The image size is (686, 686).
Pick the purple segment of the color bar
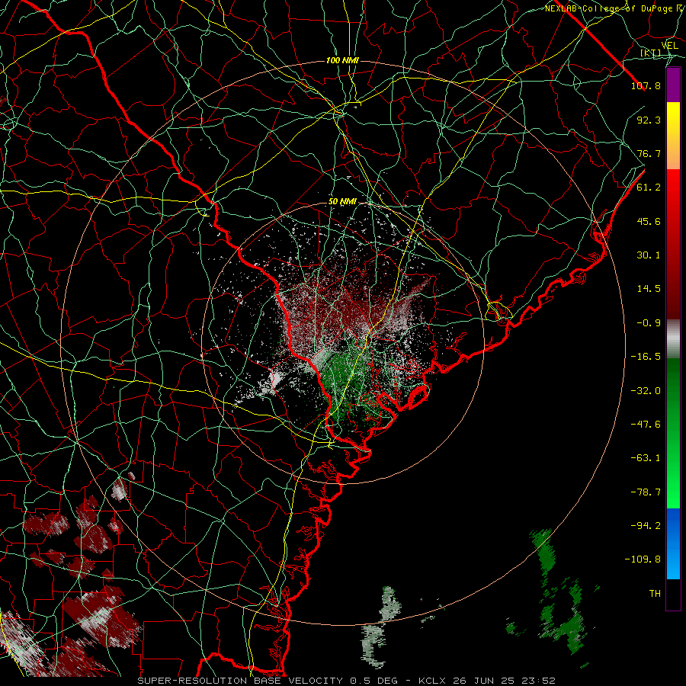(x=673, y=85)
